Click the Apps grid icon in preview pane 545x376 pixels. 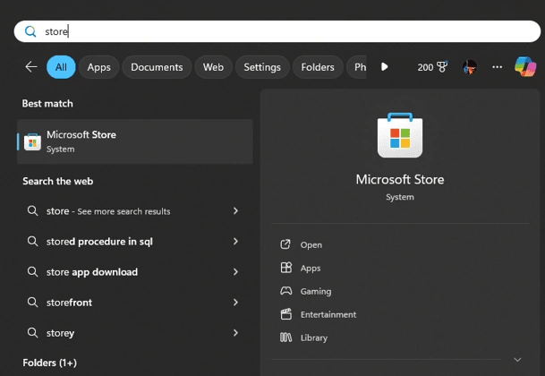click(286, 268)
